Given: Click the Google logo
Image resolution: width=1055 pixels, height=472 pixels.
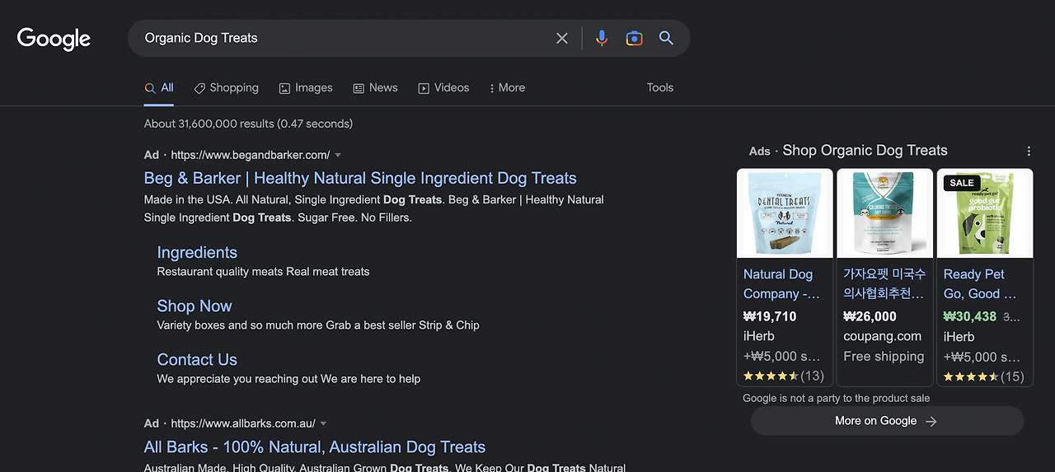Looking at the screenshot, I should pyautogui.click(x=54, y=39).
